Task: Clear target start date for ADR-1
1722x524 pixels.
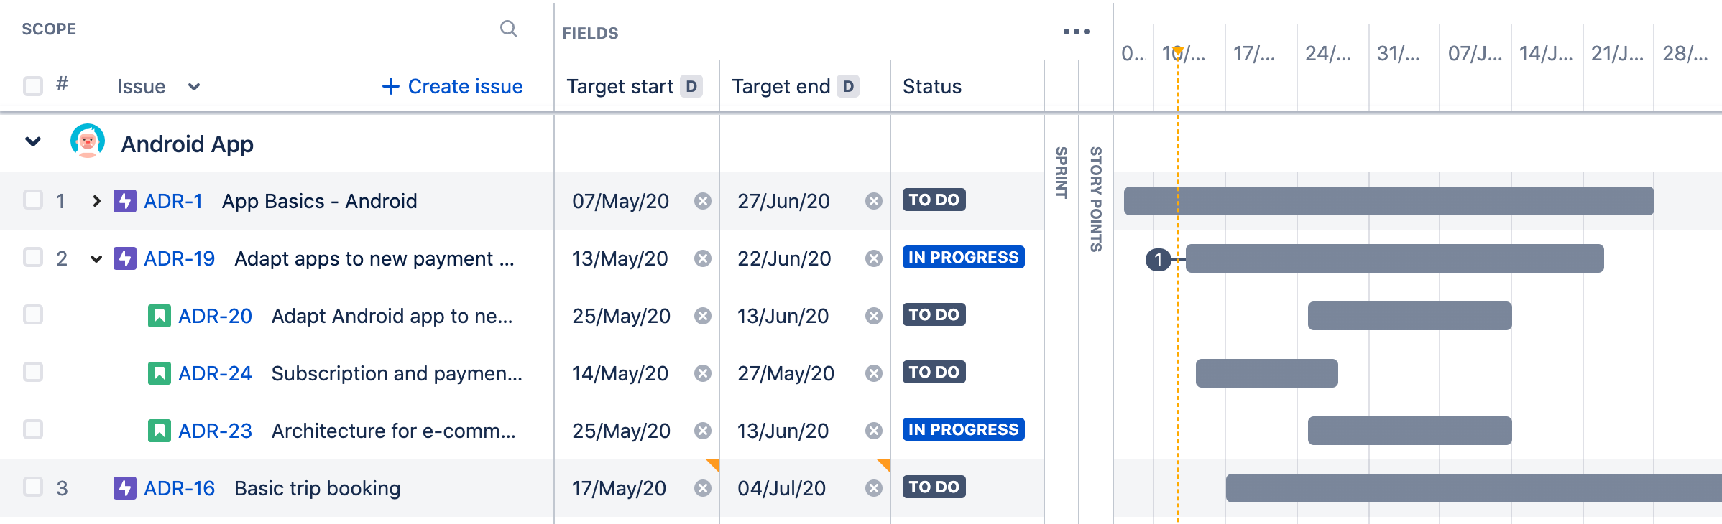Action: tap(703, 201)
